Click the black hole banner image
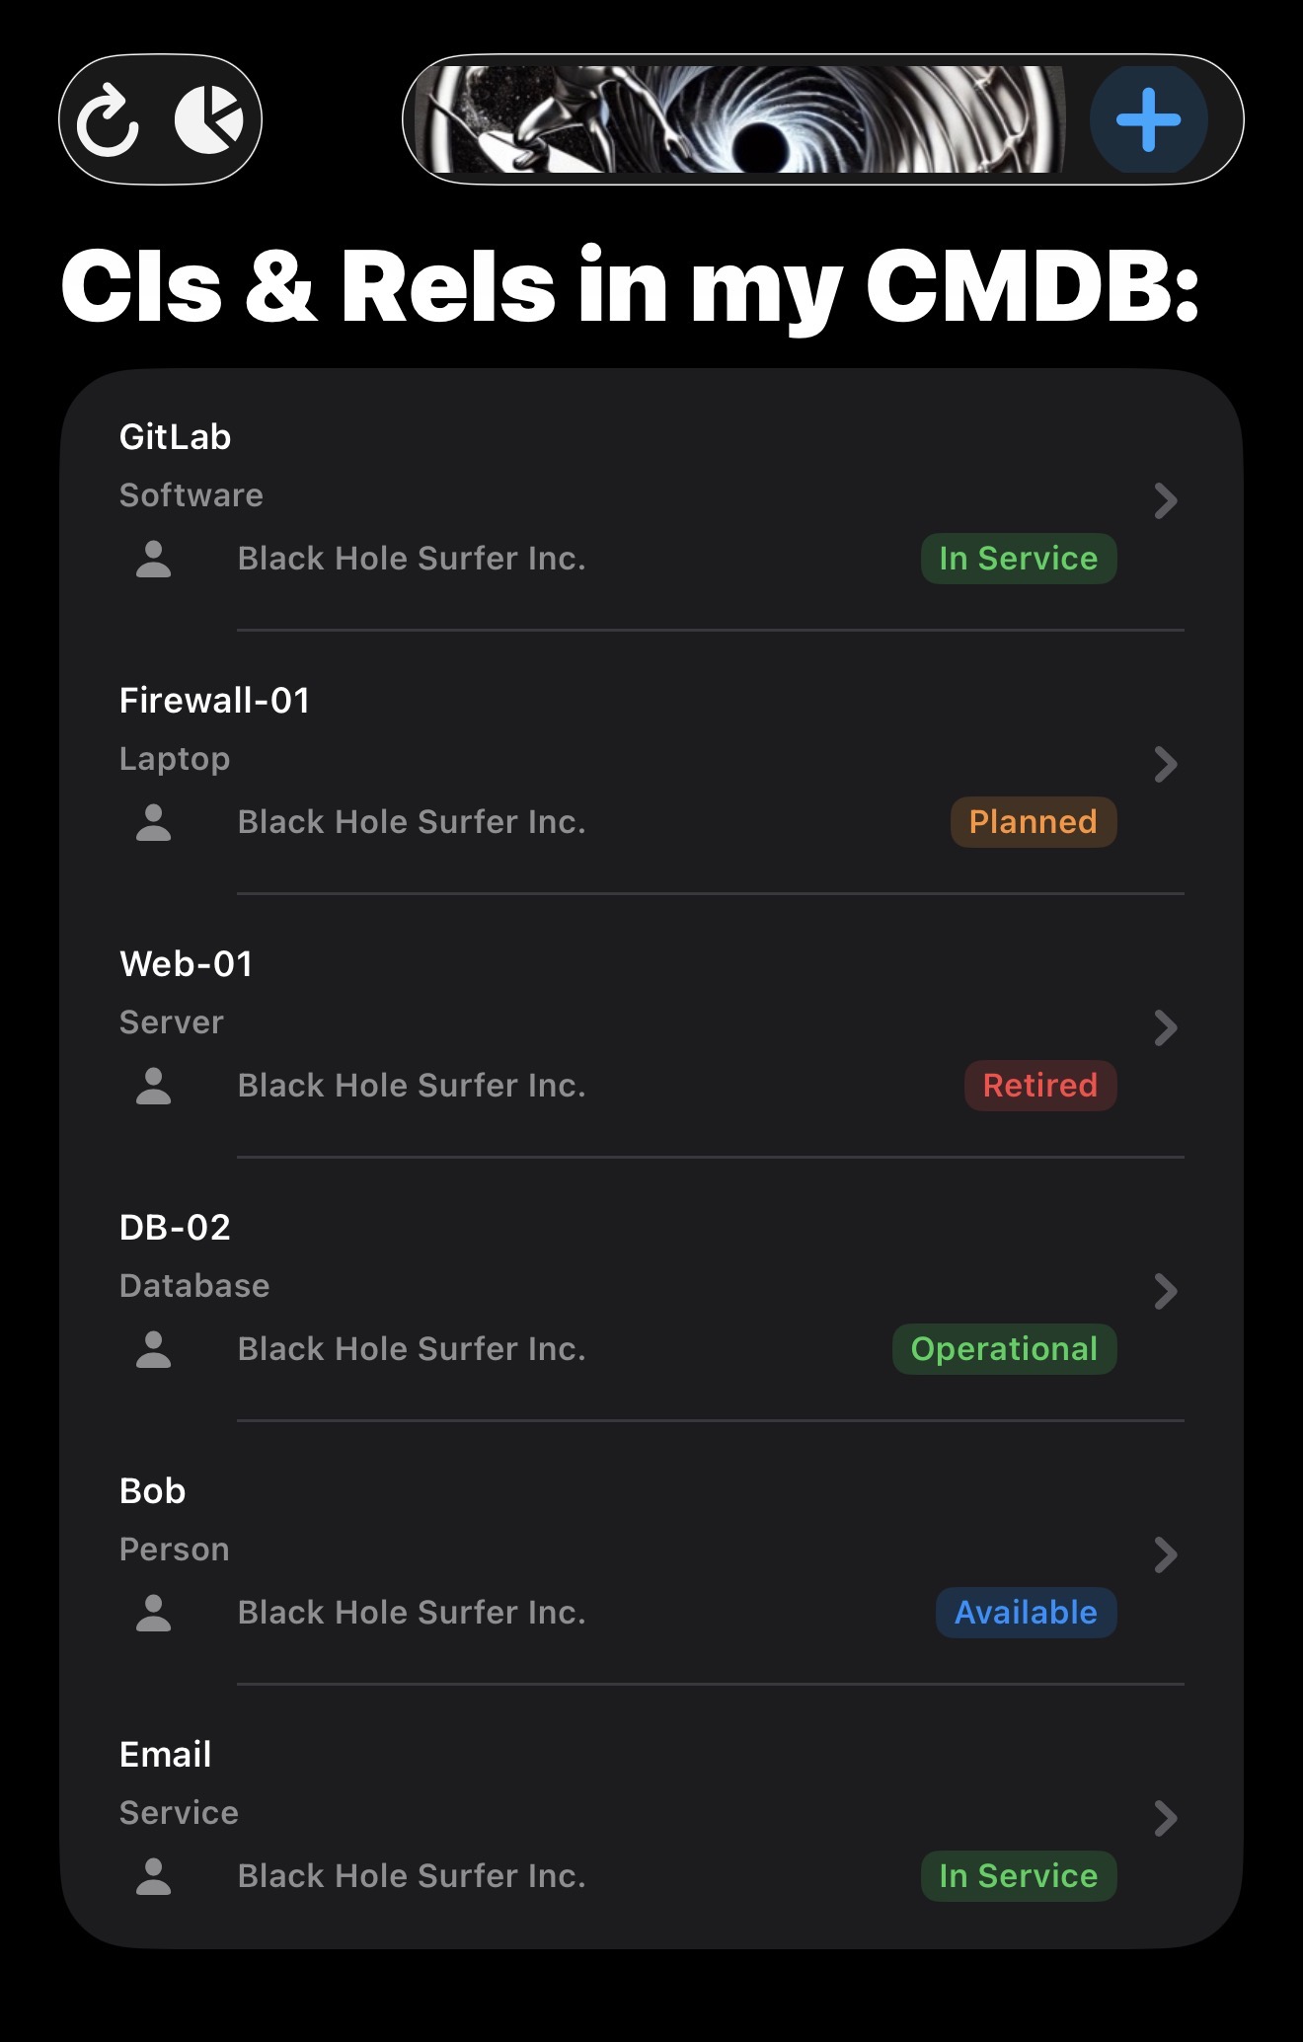This screenshot has height=2042, width=1303. (x=740, y=120)
